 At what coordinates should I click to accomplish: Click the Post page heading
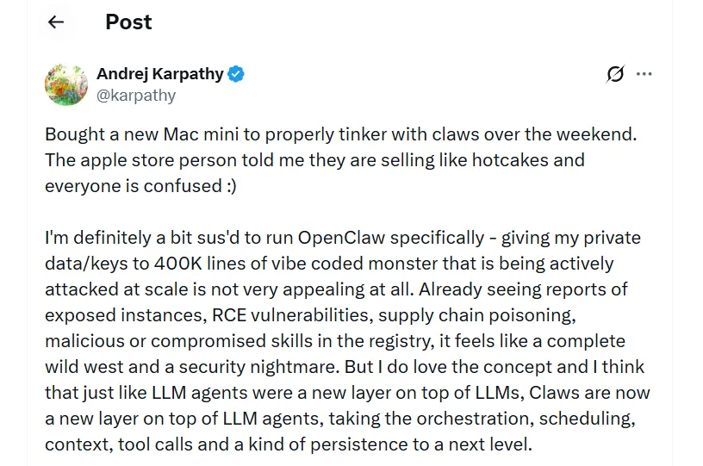point(128,22)
